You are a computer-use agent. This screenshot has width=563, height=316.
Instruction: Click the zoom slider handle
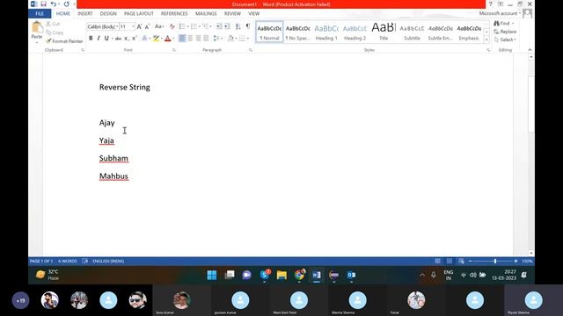coord(495,262)
